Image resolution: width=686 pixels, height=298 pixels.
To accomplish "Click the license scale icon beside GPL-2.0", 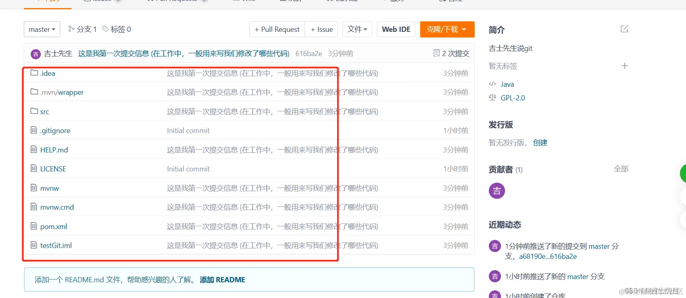I will [492, 98].
